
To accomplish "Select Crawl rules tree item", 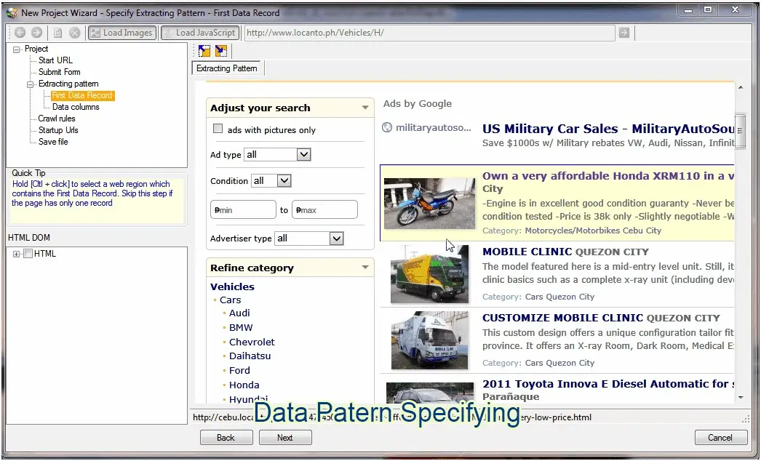I will [x=57, y=119].
